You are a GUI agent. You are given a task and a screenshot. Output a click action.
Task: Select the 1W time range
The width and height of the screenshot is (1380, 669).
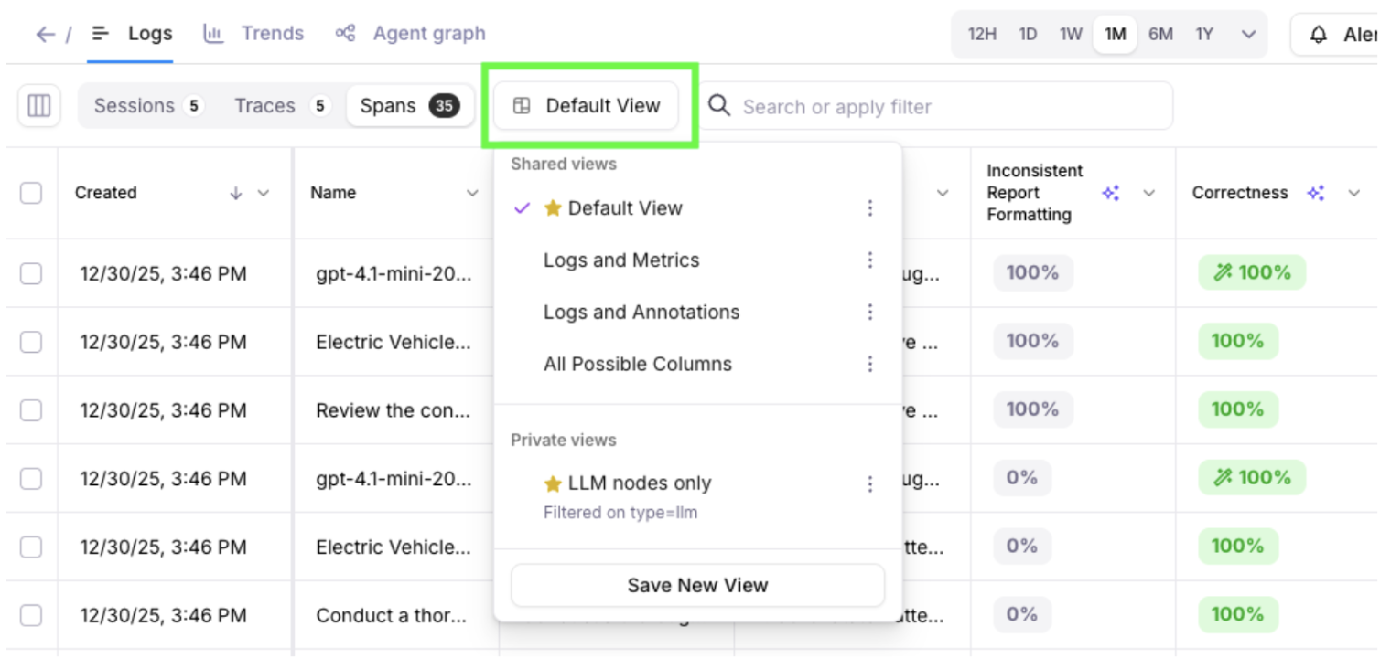[x=1071, y=35]
